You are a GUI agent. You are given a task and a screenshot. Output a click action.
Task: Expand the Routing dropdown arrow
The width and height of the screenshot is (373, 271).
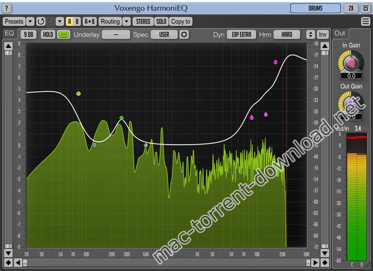[127, 22]
